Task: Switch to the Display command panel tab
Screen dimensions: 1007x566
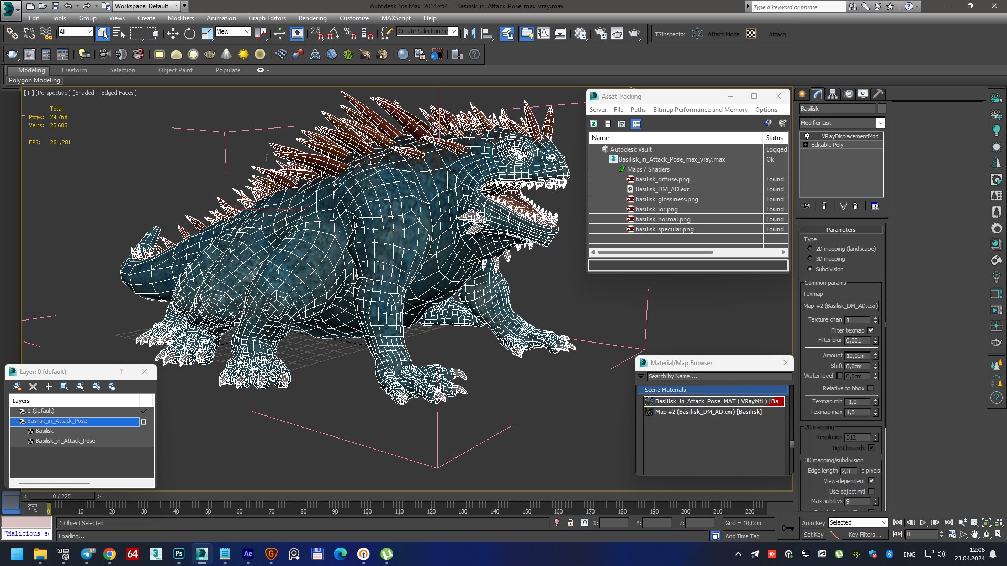Action: coord(863,94)
